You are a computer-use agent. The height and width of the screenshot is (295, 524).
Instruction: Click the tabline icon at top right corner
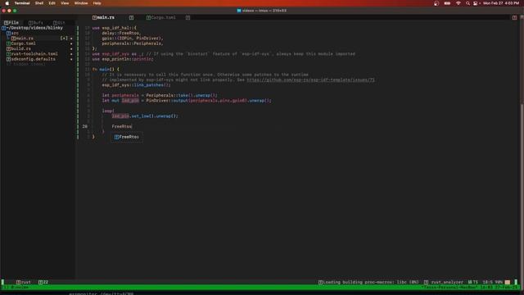click(x=514, y=17)
